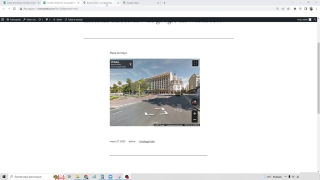Open the Windows Start menu
Screen dimensions: 320x180
pyautogui.click(x=4, y=176)
